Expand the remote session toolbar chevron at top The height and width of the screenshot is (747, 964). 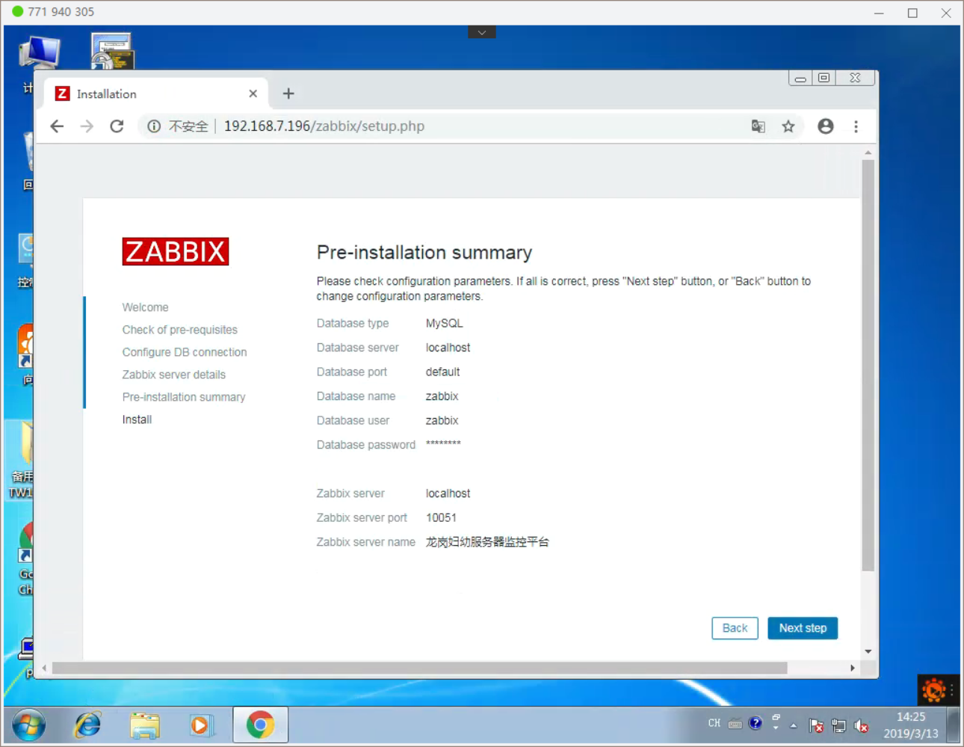[x=482, y=32]
